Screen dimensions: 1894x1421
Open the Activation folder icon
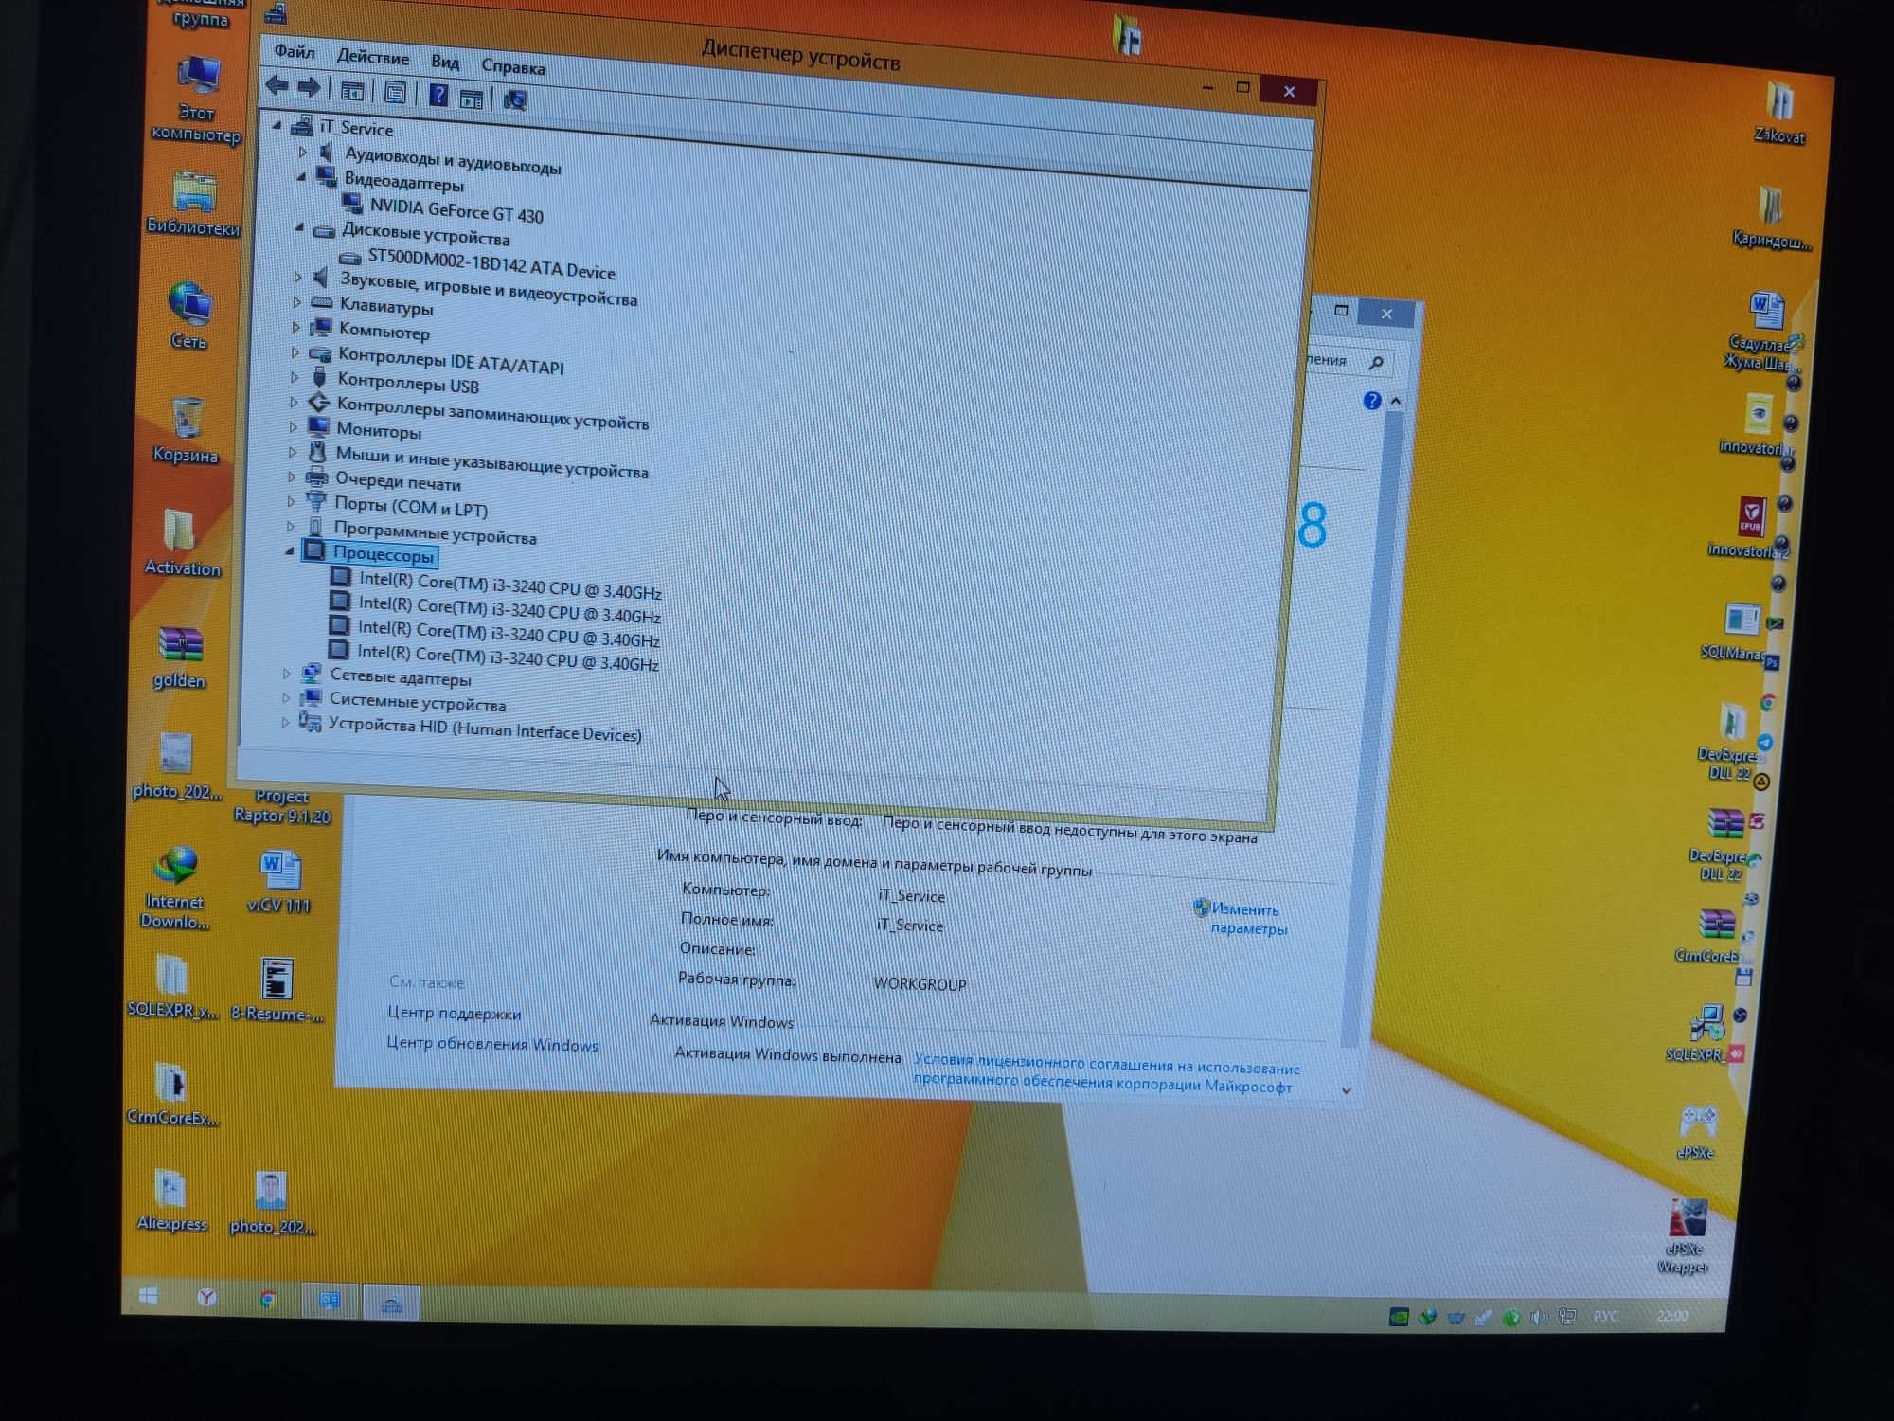[182, 543]
